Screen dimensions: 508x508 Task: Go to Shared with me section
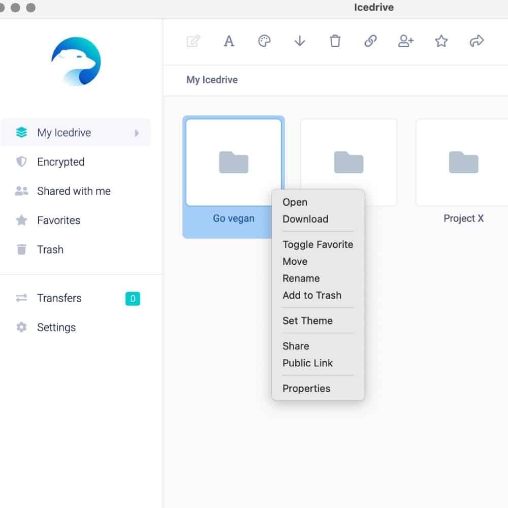(x=77, y=191)
